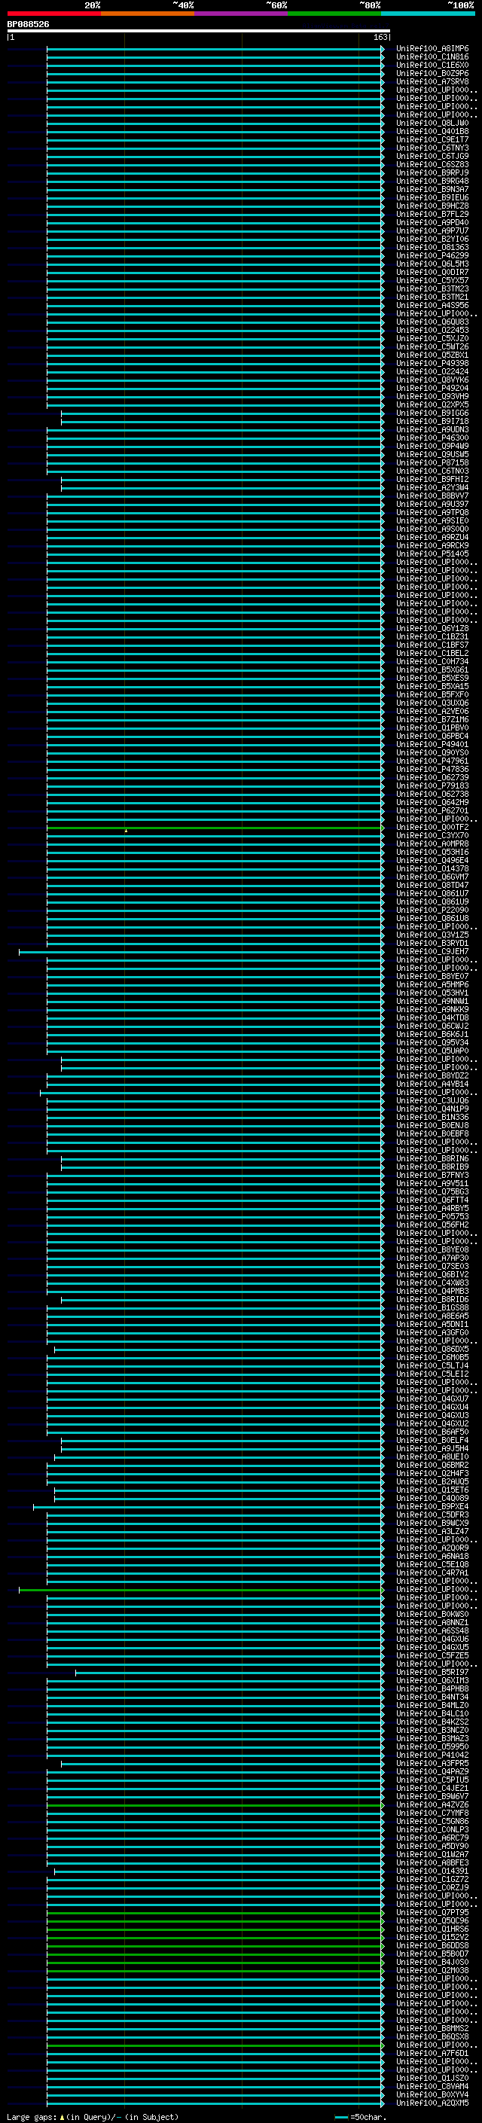Select hit label UniRef100_Q1W2A7
482x2123 pixels.
click(432, 1854)
